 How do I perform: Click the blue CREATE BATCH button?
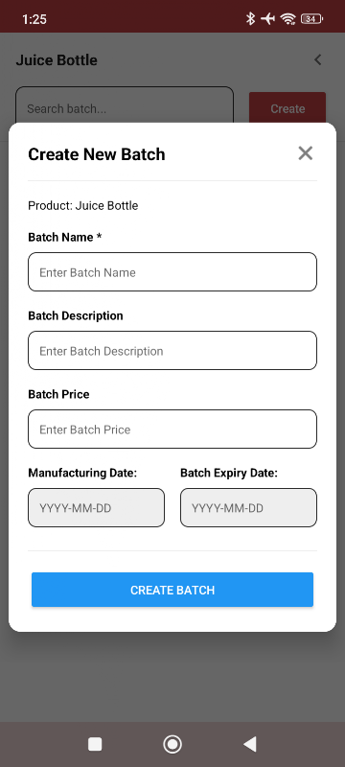(172, 590)
